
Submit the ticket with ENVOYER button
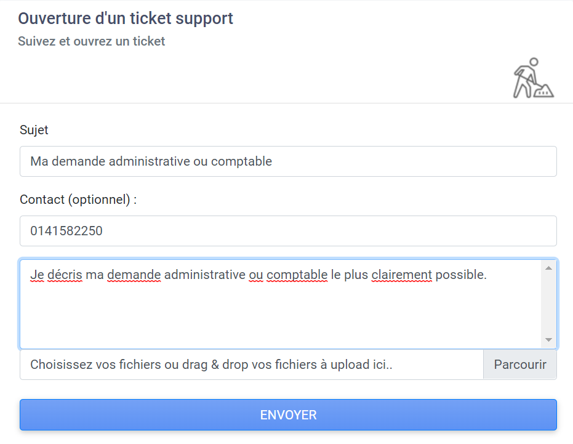coord(288,414)
